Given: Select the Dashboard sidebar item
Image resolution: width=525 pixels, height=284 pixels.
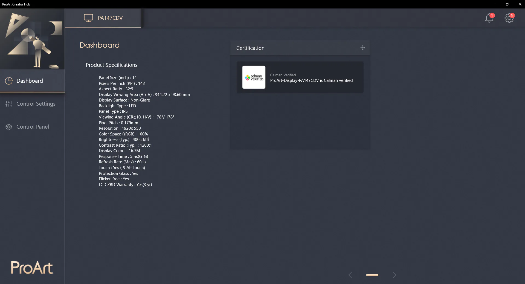Looking at the screenshot, I should click(x=32, y=81).
